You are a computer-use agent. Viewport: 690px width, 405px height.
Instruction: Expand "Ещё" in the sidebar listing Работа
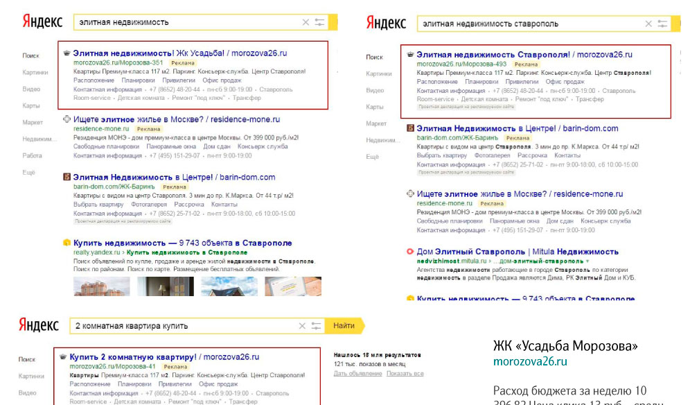pyautogui.click(x=28, y=172)
